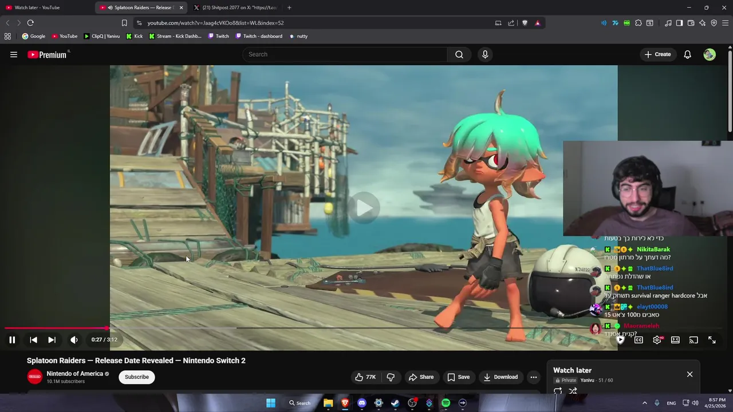The image size is (733, 412).
Task: Open the ClipQ | Yanivu bookmark
Action: tap(101, 36)
